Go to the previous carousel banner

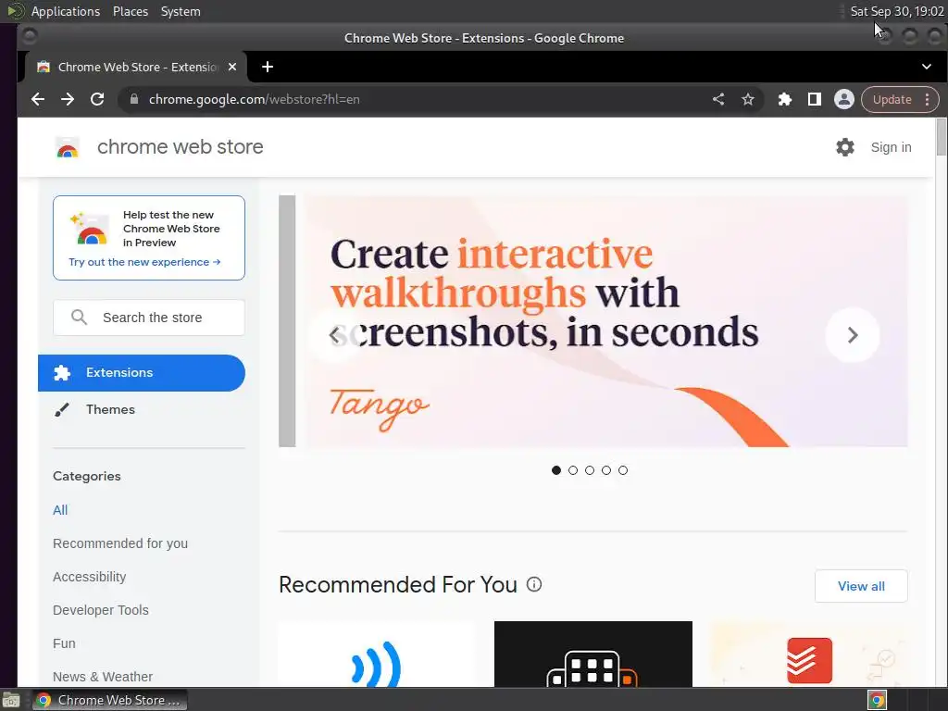tap(334, 334)
